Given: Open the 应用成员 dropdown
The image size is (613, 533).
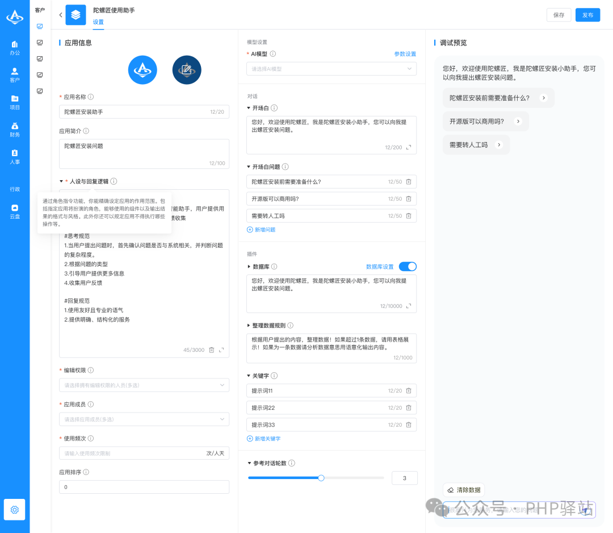Looking at the screenshot, I should point(144,419).
